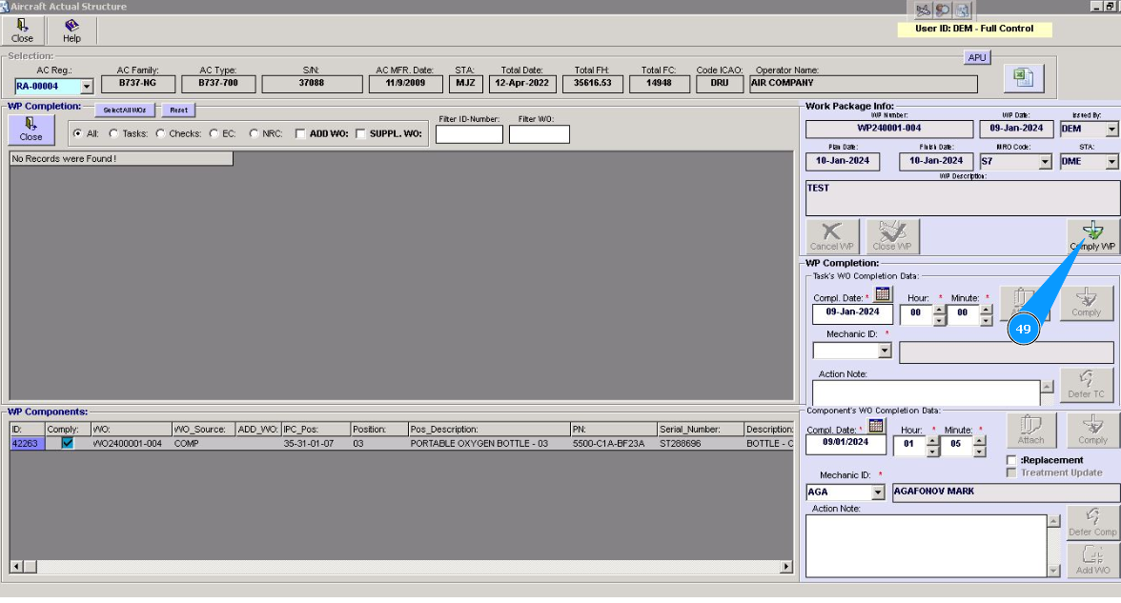Click the WP Description text box
The height and width of the screenshot is (603, 1121).
tap(963, 198)
